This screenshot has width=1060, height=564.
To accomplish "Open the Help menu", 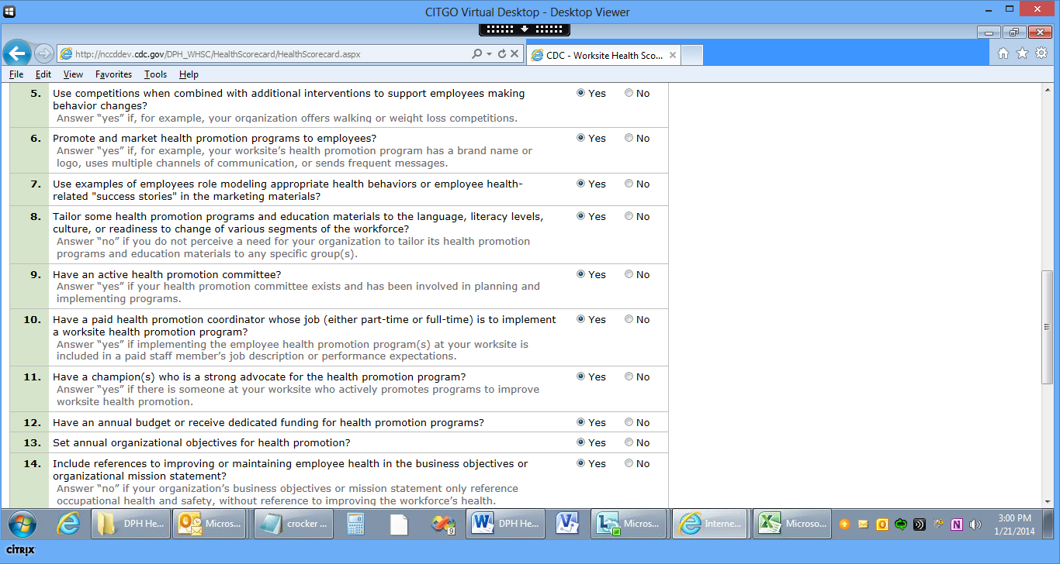I will click(x=189, y=74).
